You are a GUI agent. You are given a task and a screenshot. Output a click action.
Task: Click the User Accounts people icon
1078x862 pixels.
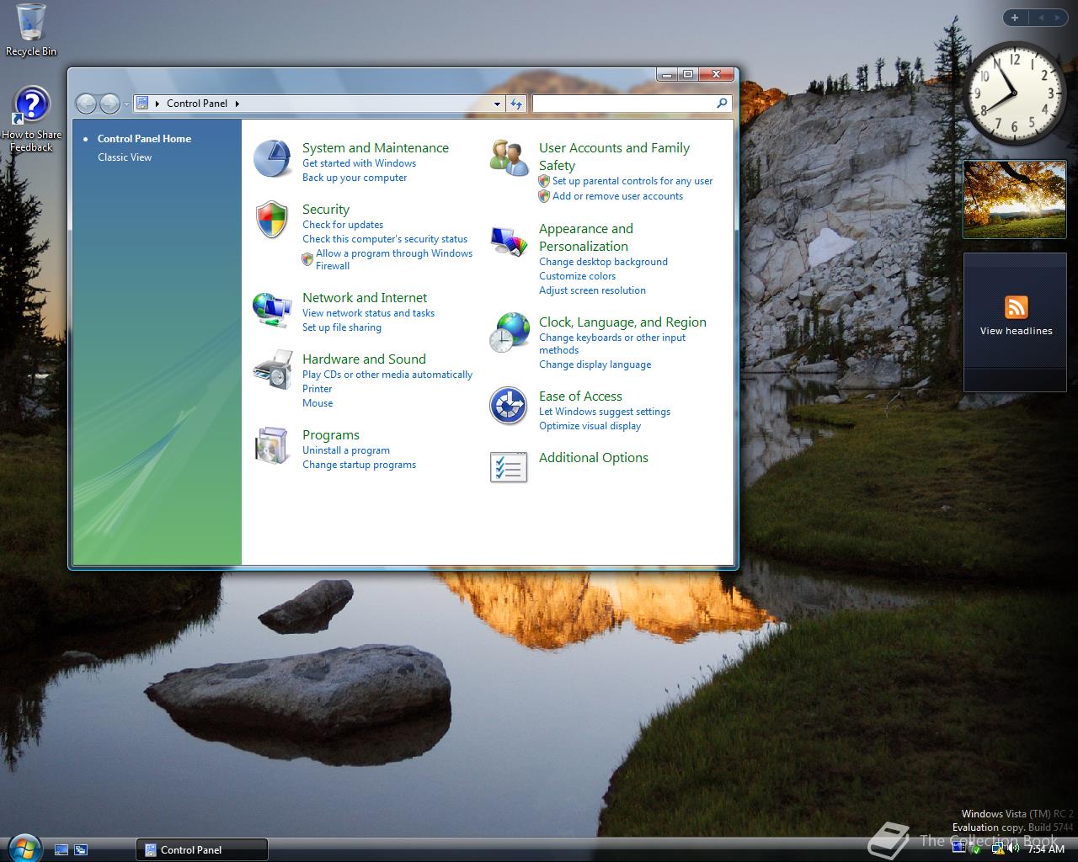point(509,158)
